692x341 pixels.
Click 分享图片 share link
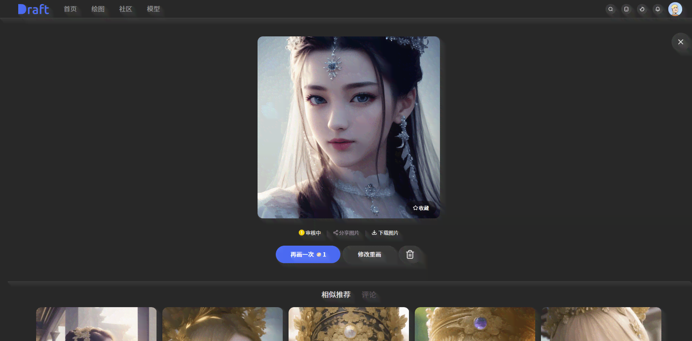pyautogui.click(x=346, y=233)
